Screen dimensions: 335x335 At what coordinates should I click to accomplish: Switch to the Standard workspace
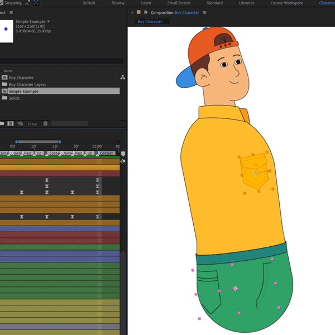pos(215,3)
